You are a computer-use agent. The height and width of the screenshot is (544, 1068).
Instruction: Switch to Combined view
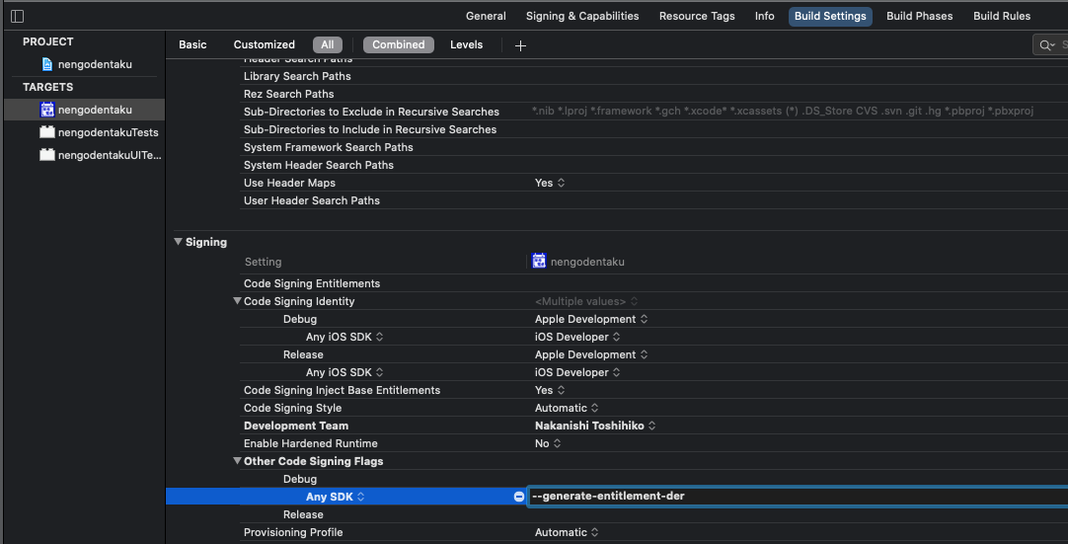point(399,45)
